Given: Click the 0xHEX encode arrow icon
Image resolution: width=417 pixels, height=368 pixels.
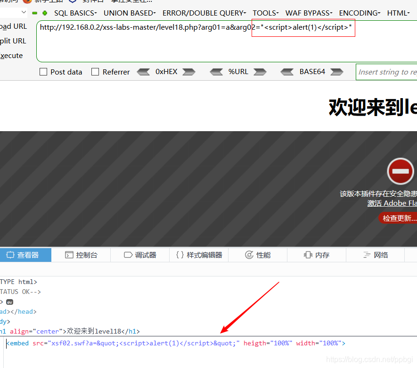Looking at the screenshot, I should pos(188,72).
